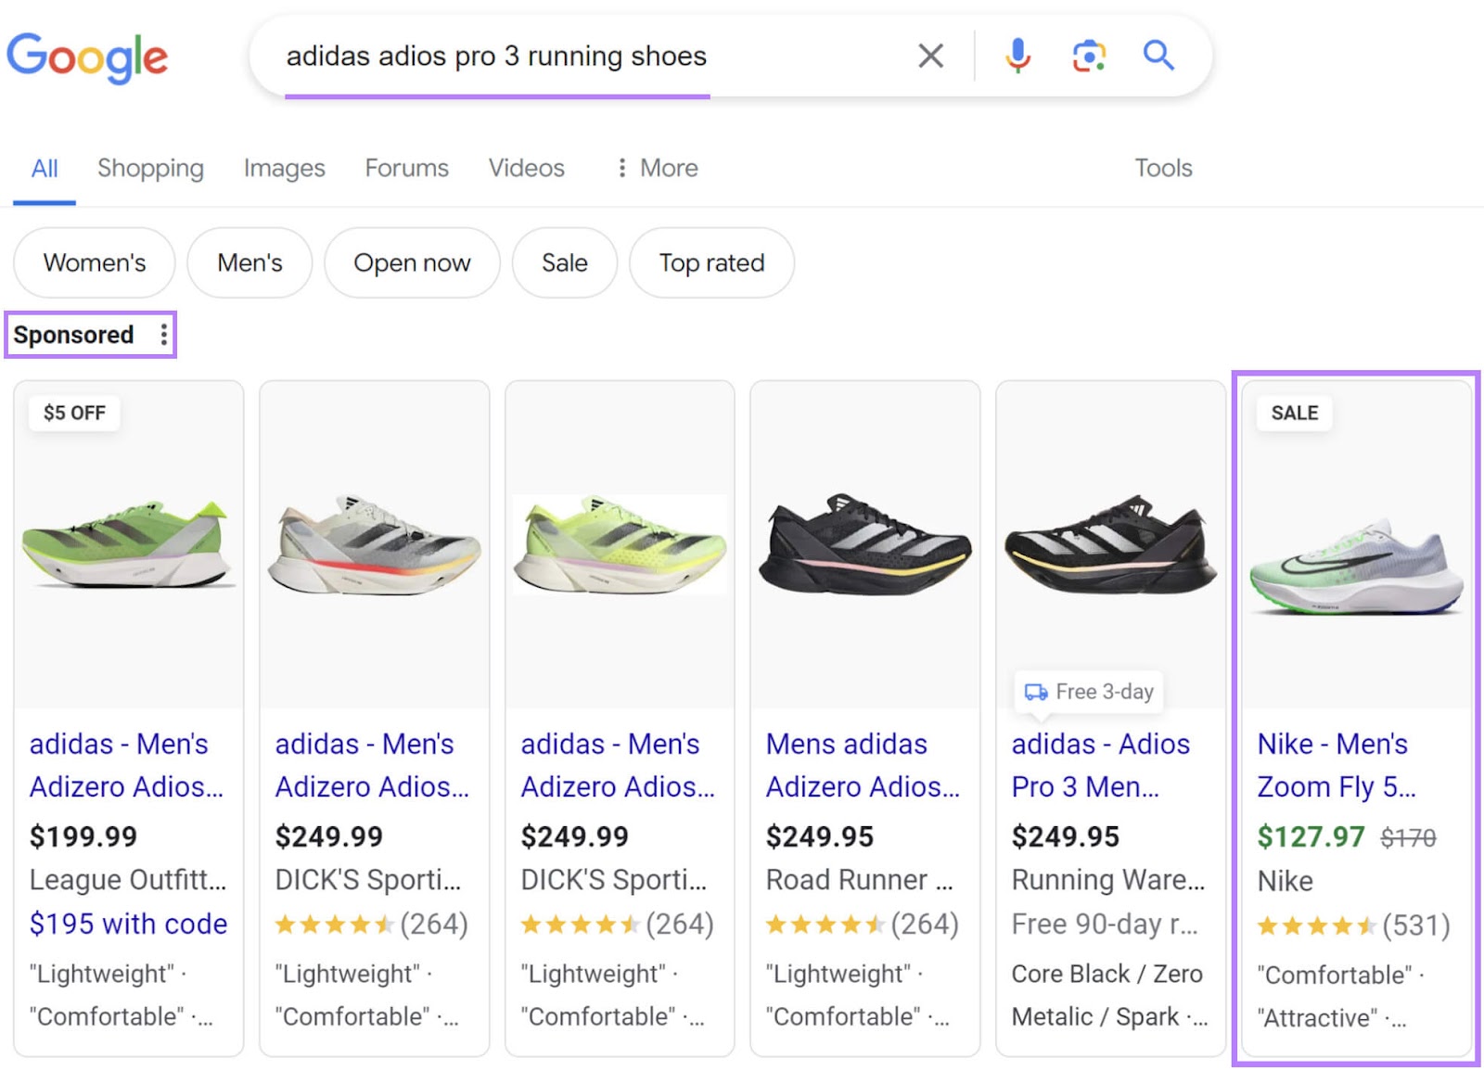Switch to the Shopping tab
1484x1071 pixels.
(x=150, y=168)
